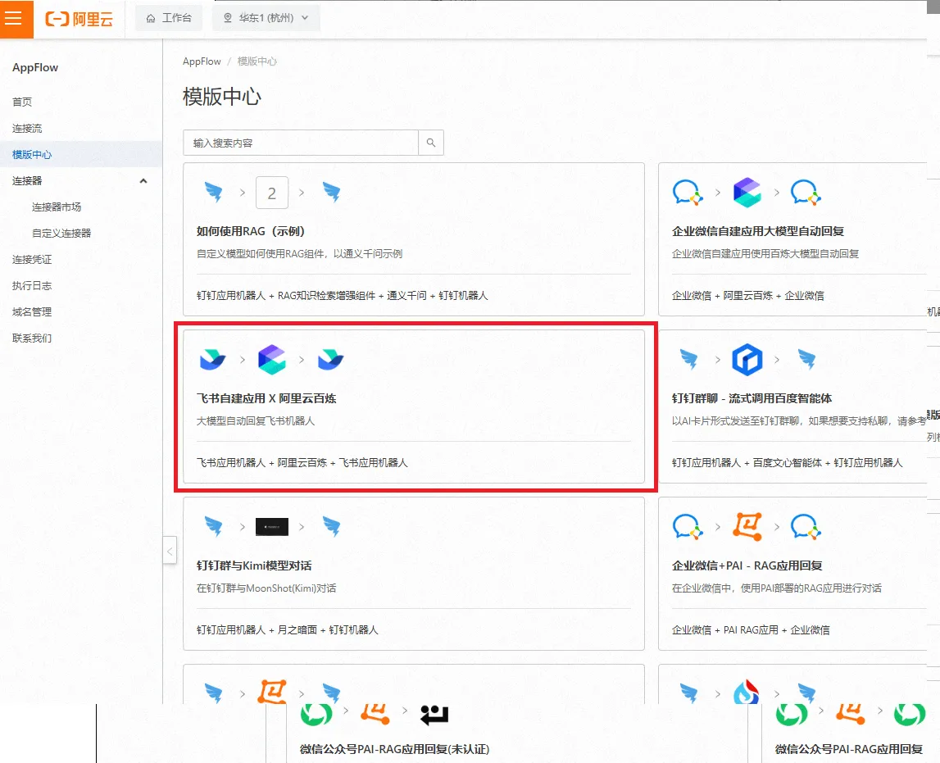Open 连接器市场 submenu item

coord(57,207)
